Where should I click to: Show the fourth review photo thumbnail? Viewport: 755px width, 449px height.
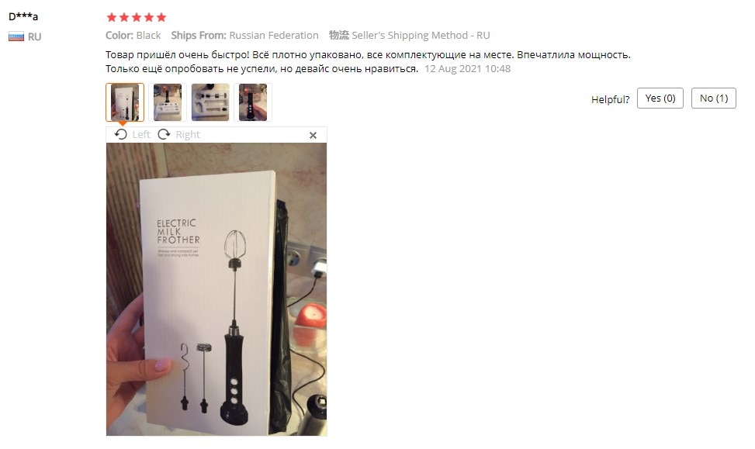tap(253, 102)
